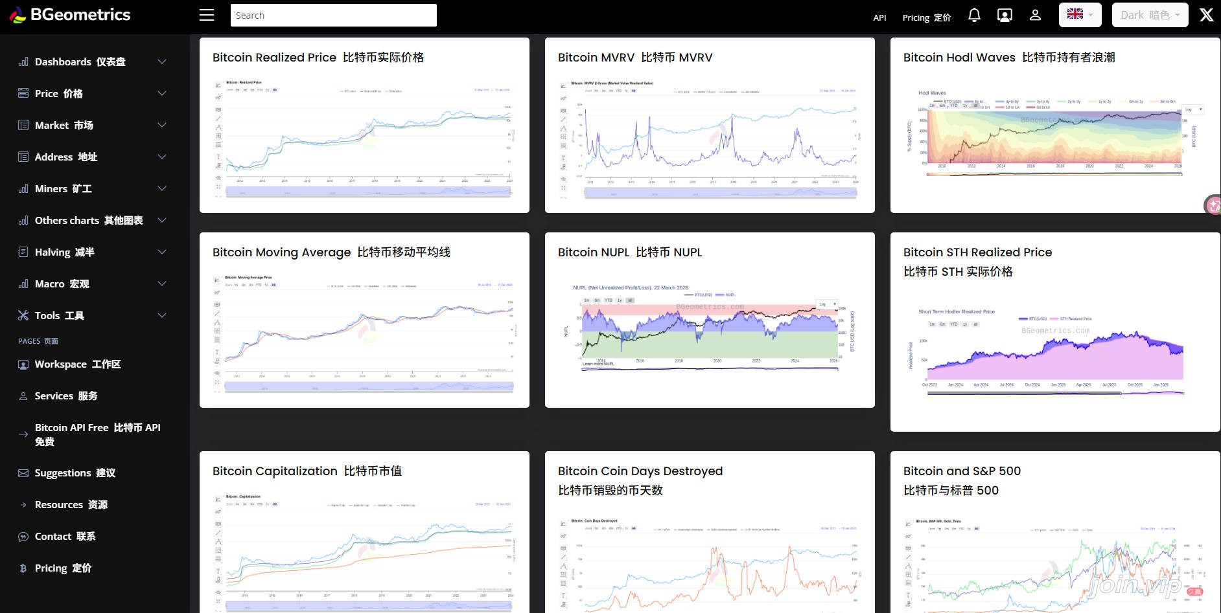Click the Pricing bitcoin icon in the sidebar
Image resolution: width=1221 pixels, height=613 pixels.
[x=23, y=568]
